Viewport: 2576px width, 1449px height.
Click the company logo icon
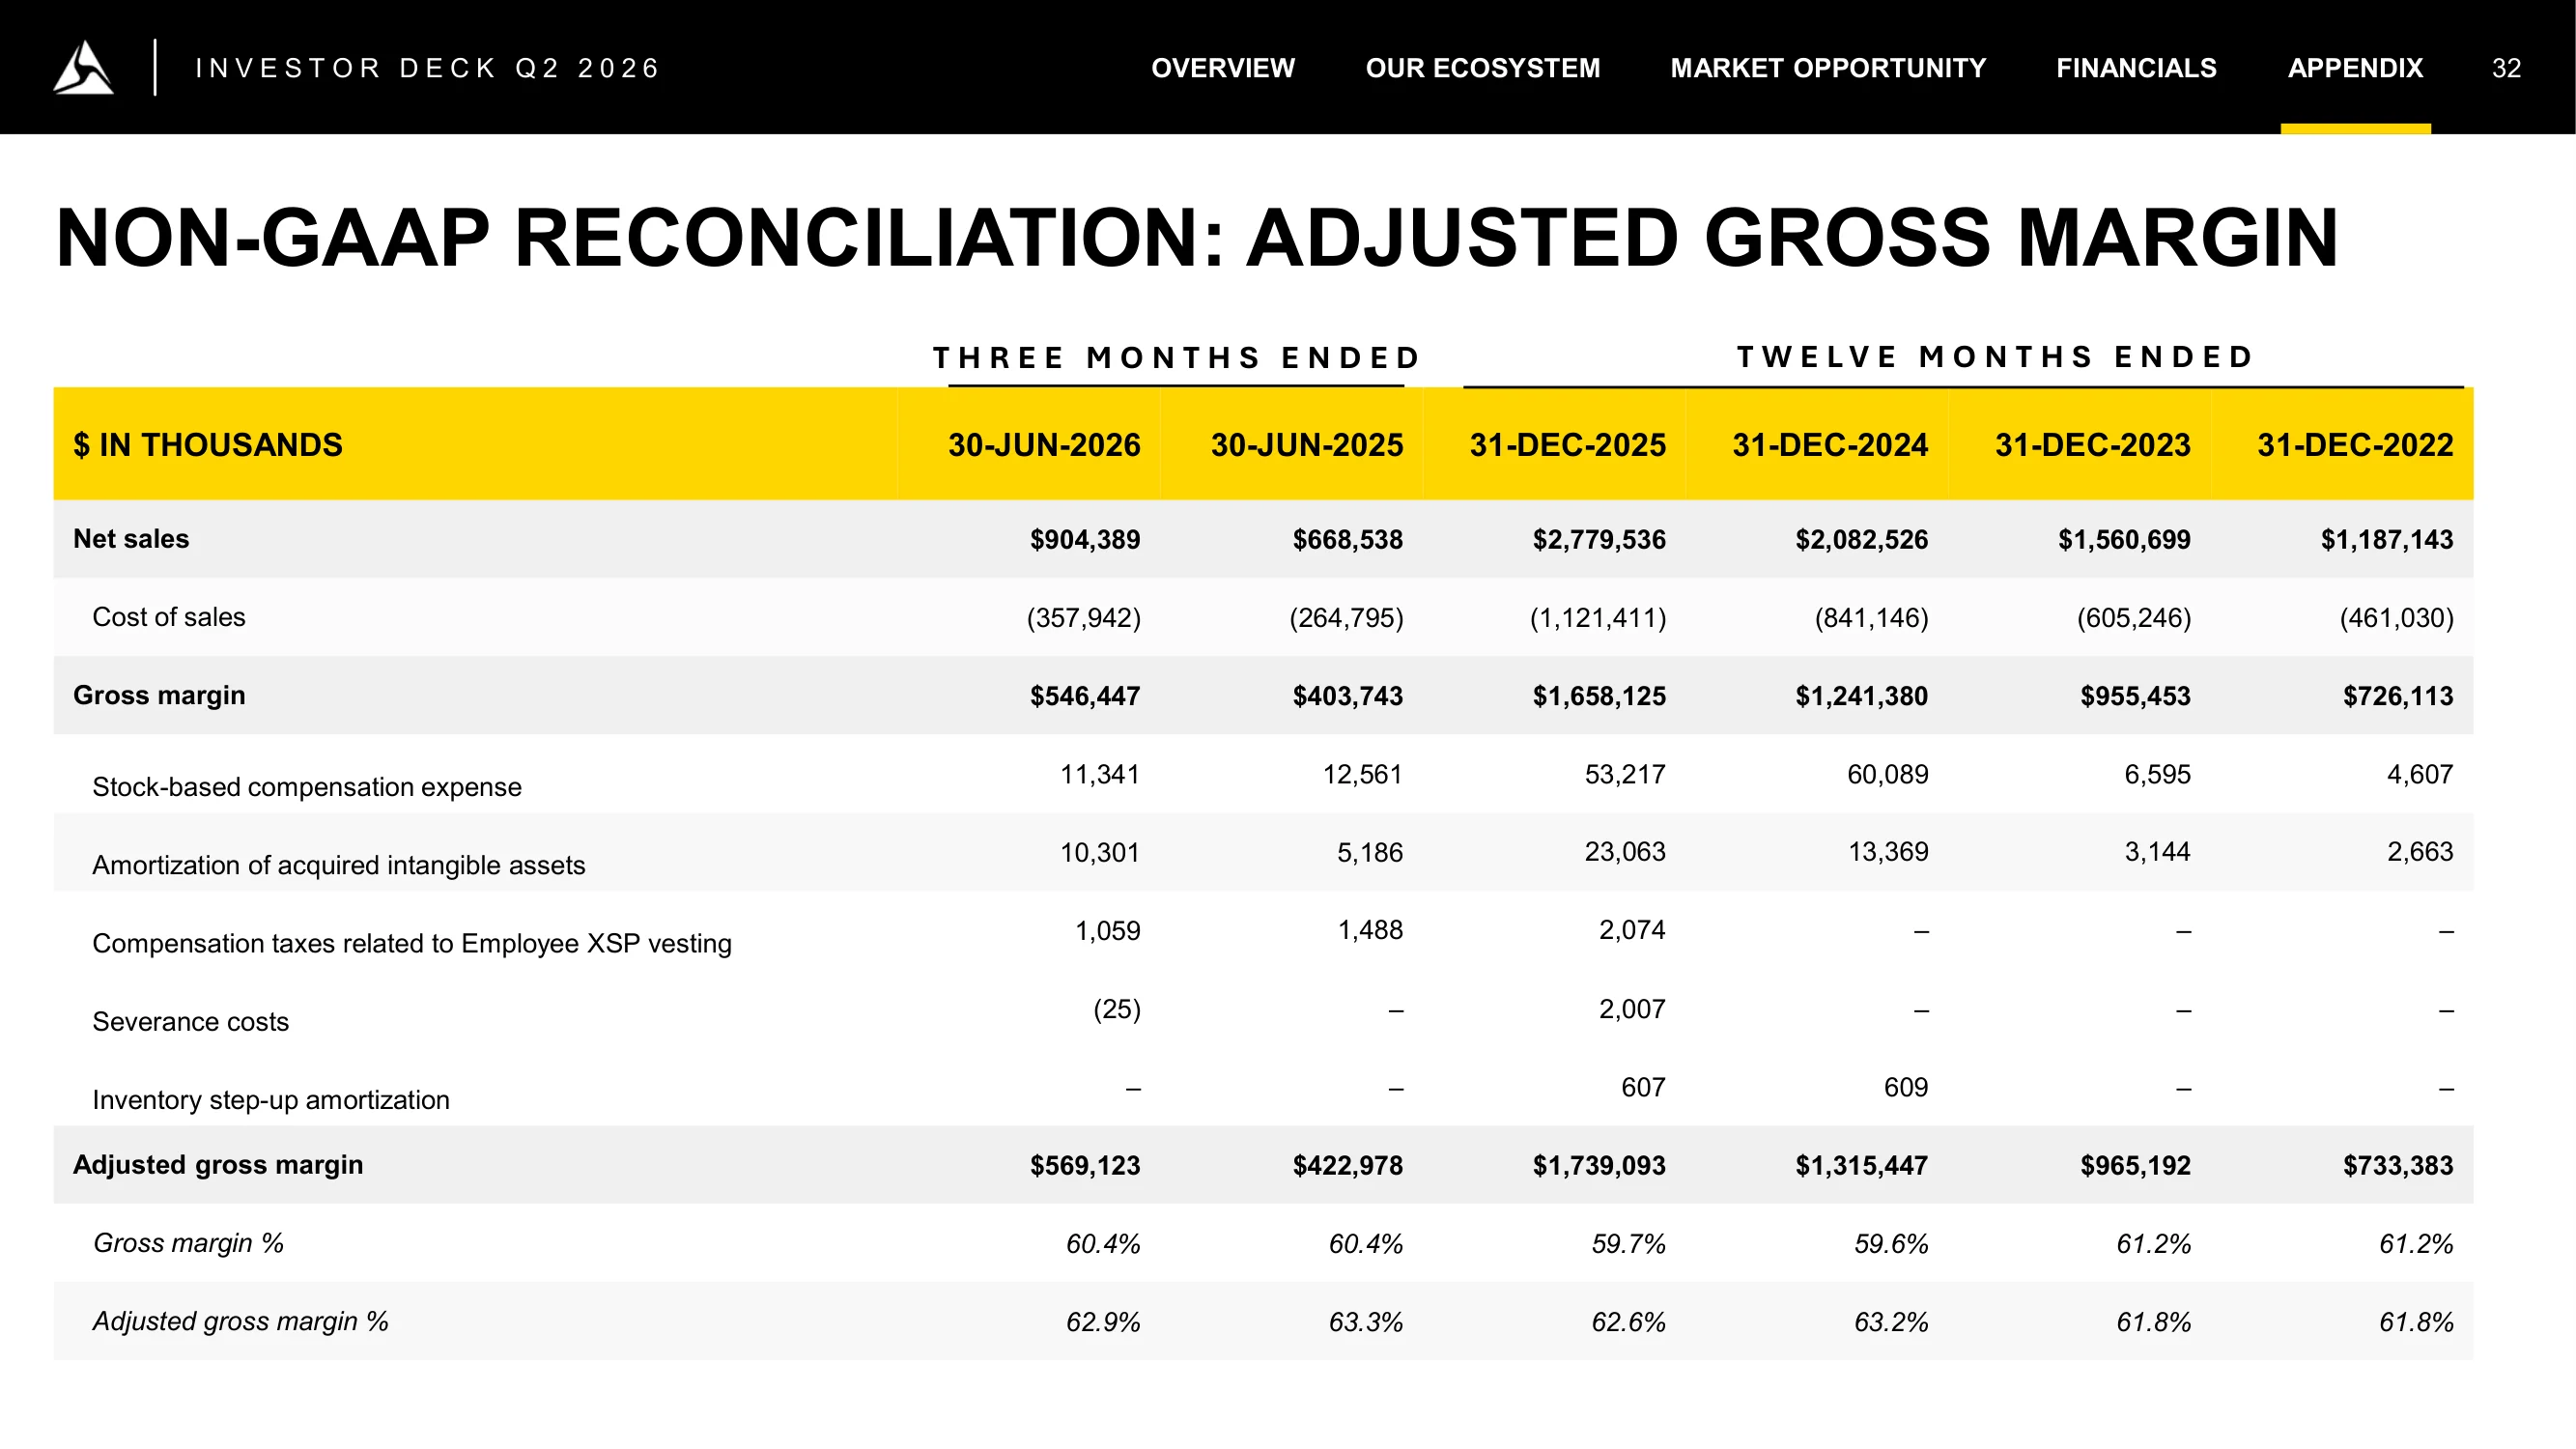(83, 67)
